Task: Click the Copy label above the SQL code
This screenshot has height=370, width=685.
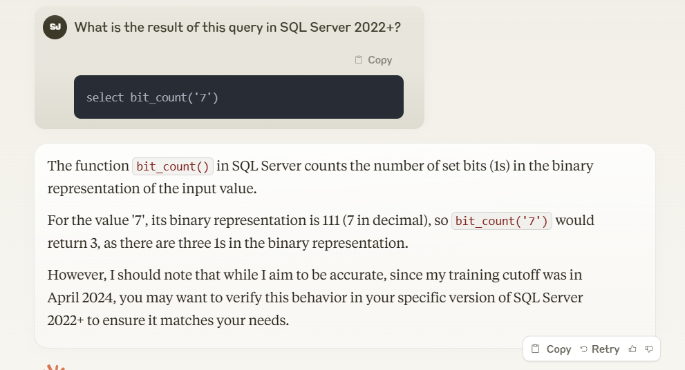Action: click(379, 60)
